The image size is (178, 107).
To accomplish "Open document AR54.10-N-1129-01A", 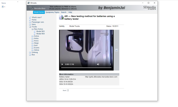I will tap(68, 79).
